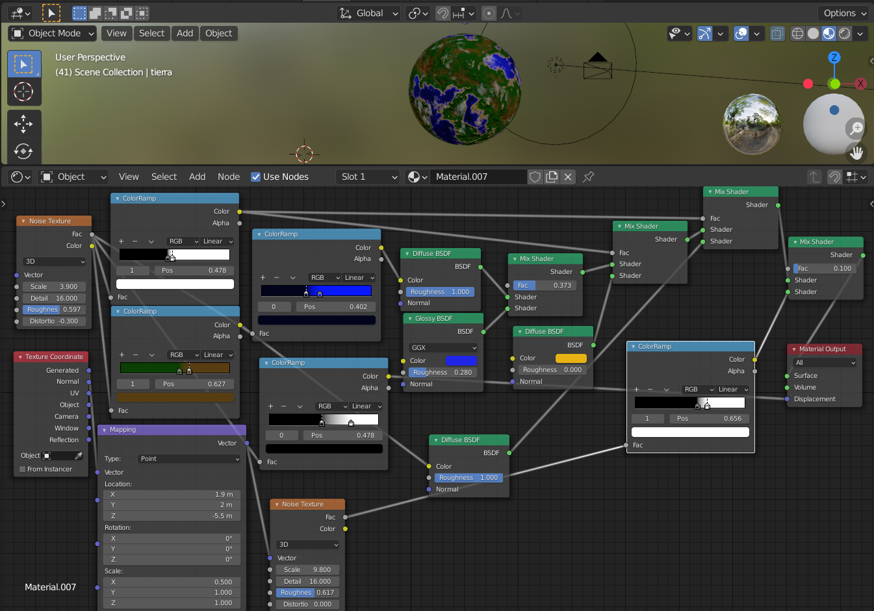The image size is (874, 611).
Task: Click the zoom magnifier in the viewport
Action: click(856, 128)
